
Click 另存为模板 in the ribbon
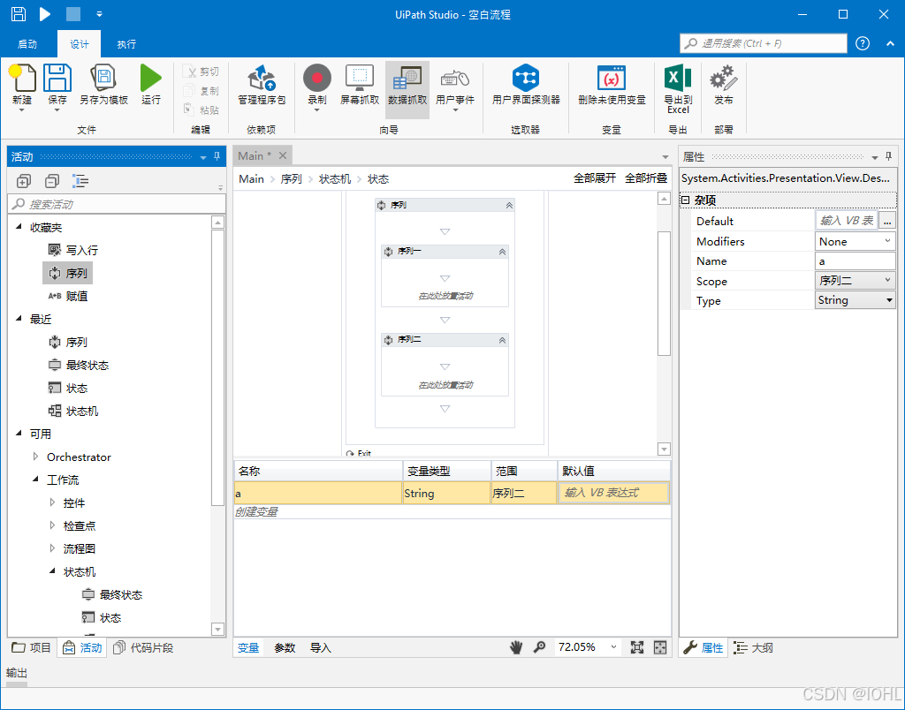coord(104,84)
